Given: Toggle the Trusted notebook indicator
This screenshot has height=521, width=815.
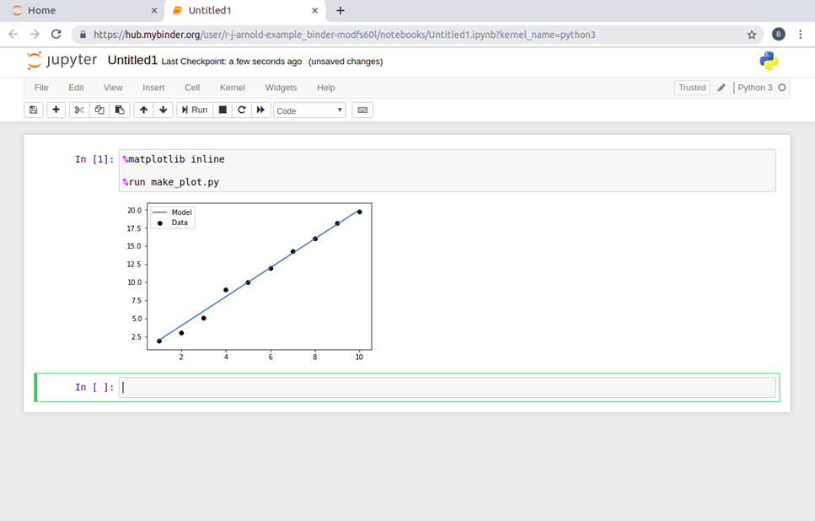Looking at the screenshot, I should click(692, 88).
